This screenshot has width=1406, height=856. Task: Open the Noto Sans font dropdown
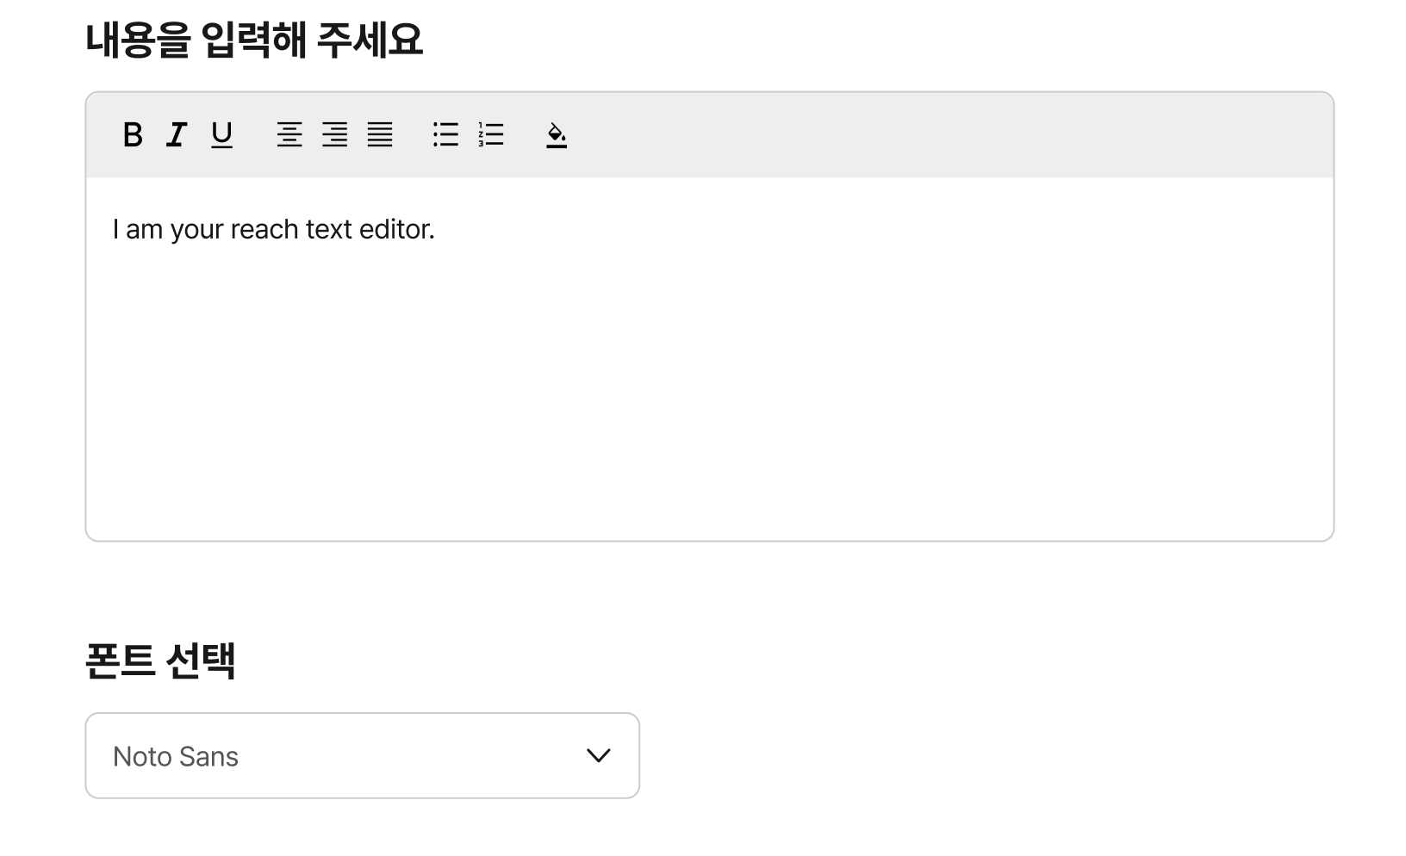click(362, 755)
